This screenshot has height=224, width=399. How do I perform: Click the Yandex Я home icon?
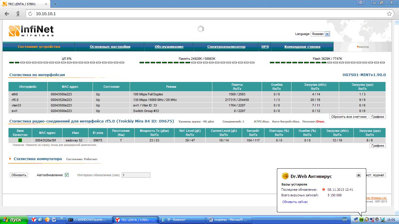click(18, 14)
